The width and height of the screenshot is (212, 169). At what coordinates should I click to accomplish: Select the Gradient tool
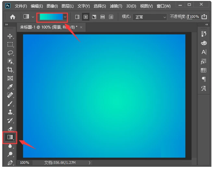point(10,137)
